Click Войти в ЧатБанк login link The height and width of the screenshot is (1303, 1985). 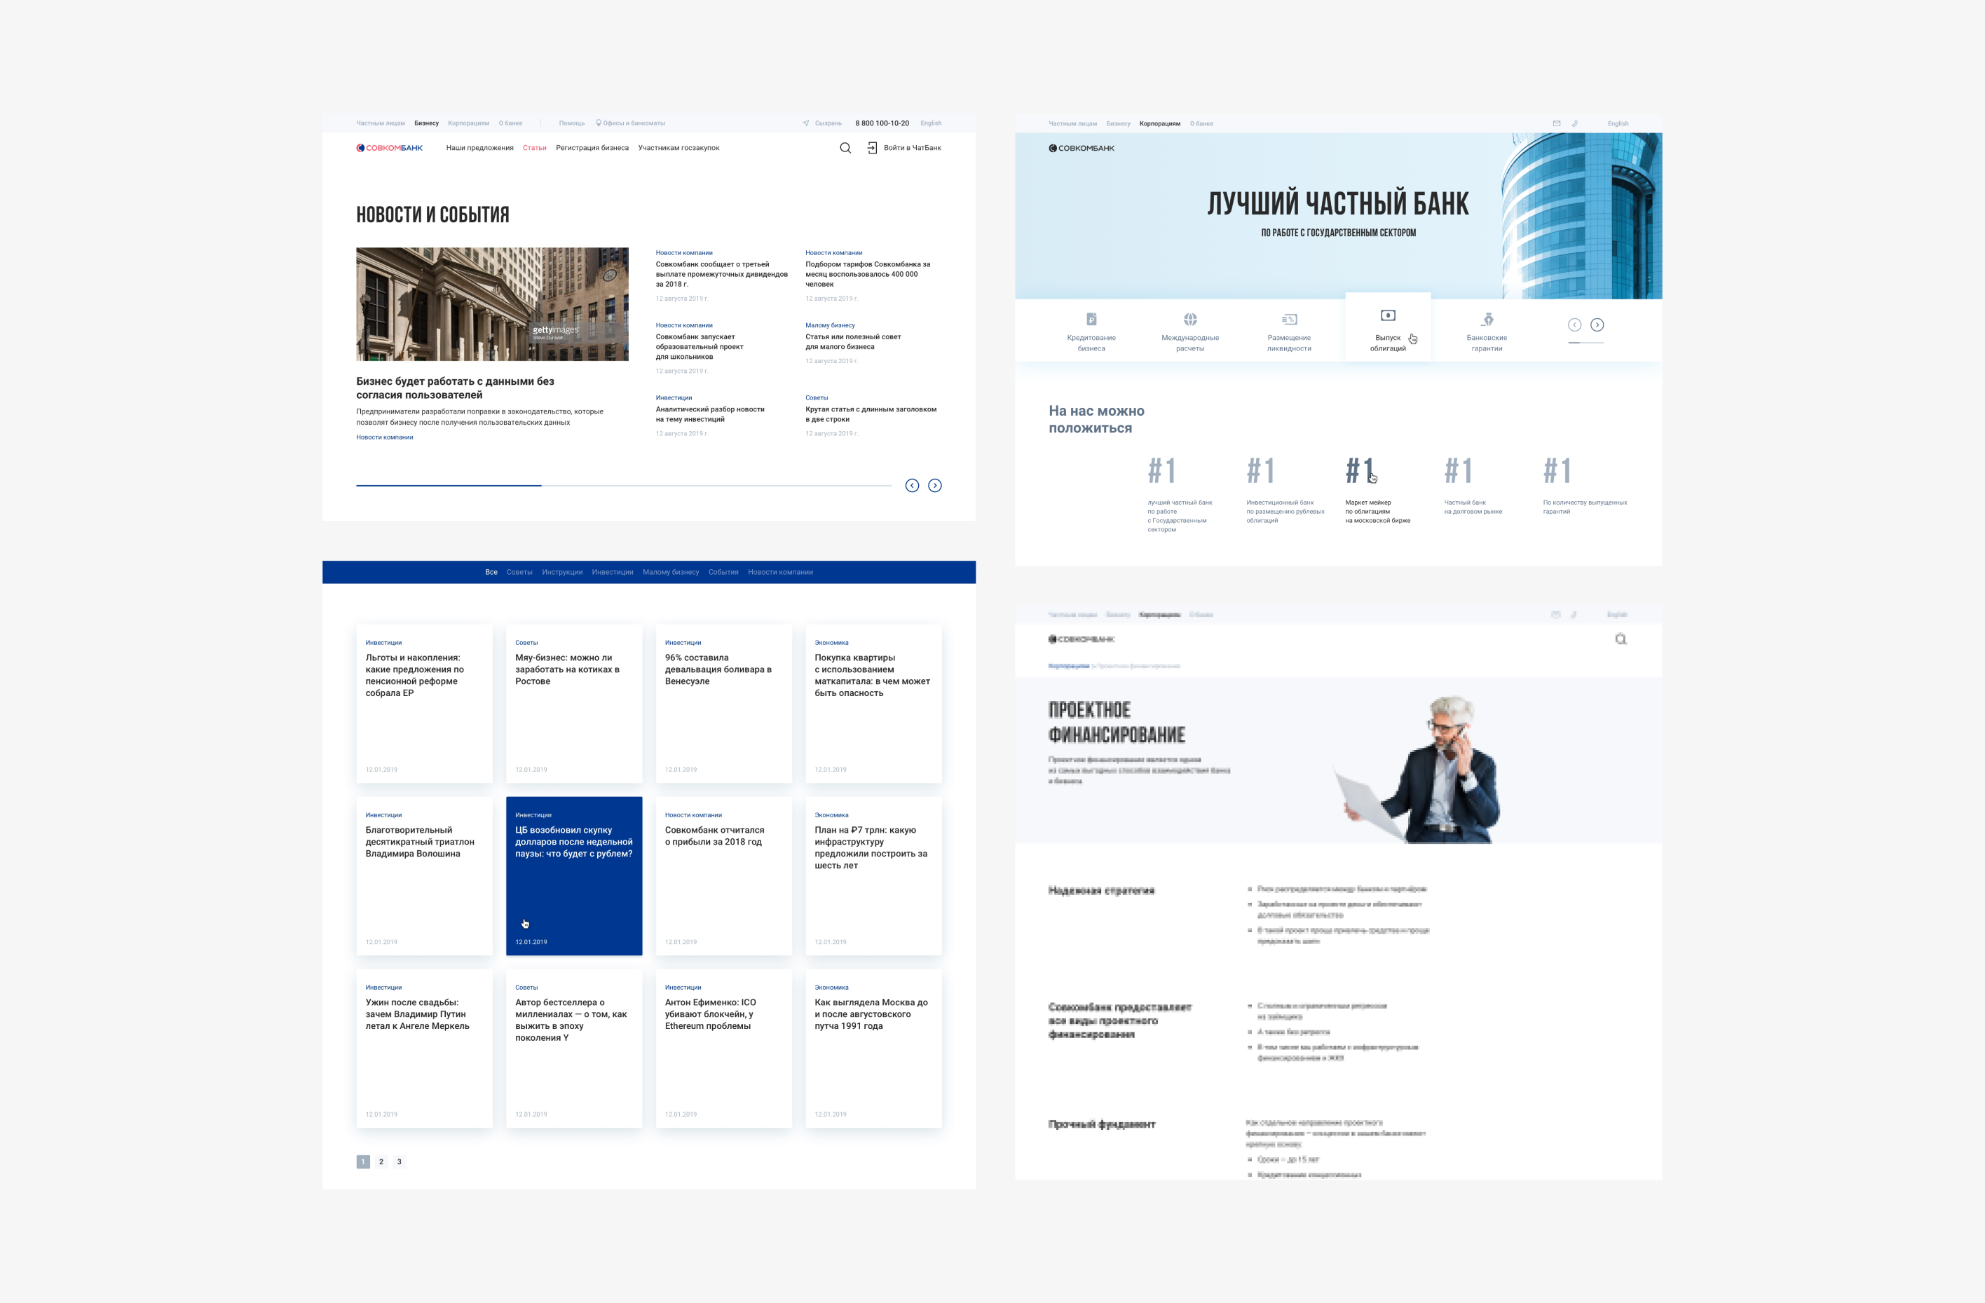(912, 148)
